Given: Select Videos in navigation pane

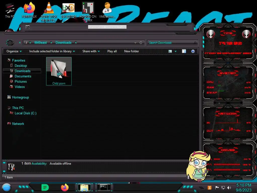Looking at the screenshot, I should [x=20, y=87].
